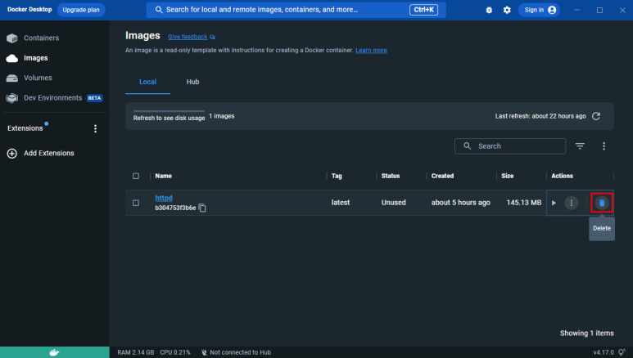633x358 pixels.
Task: Click the Add Extensions plus icon
Action: [12, 153]
